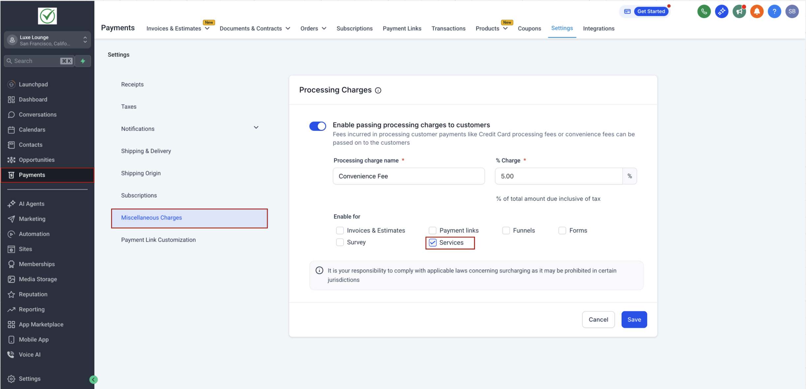Select Taxes in the settings list
The height and width of the screenshot is (389, 806).
coord(129,106)
